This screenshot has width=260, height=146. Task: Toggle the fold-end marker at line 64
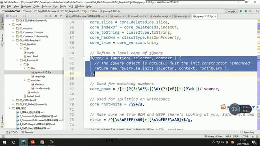tap(84, 73)
